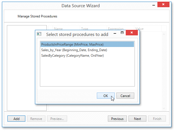Viewport: 175px width, 131px height.
Task: Click the dialog window icon in title bar
Action: click(39, 34)
